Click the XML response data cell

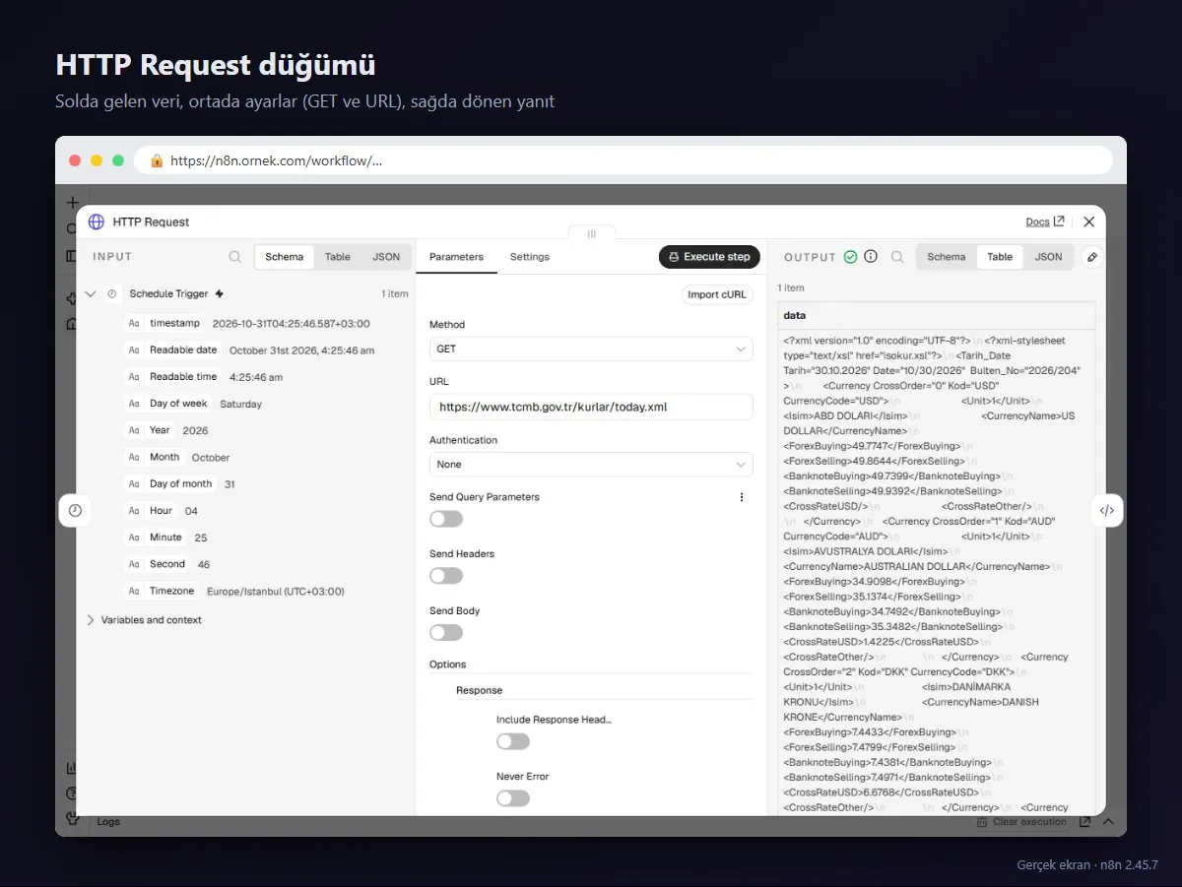[936, 572]
